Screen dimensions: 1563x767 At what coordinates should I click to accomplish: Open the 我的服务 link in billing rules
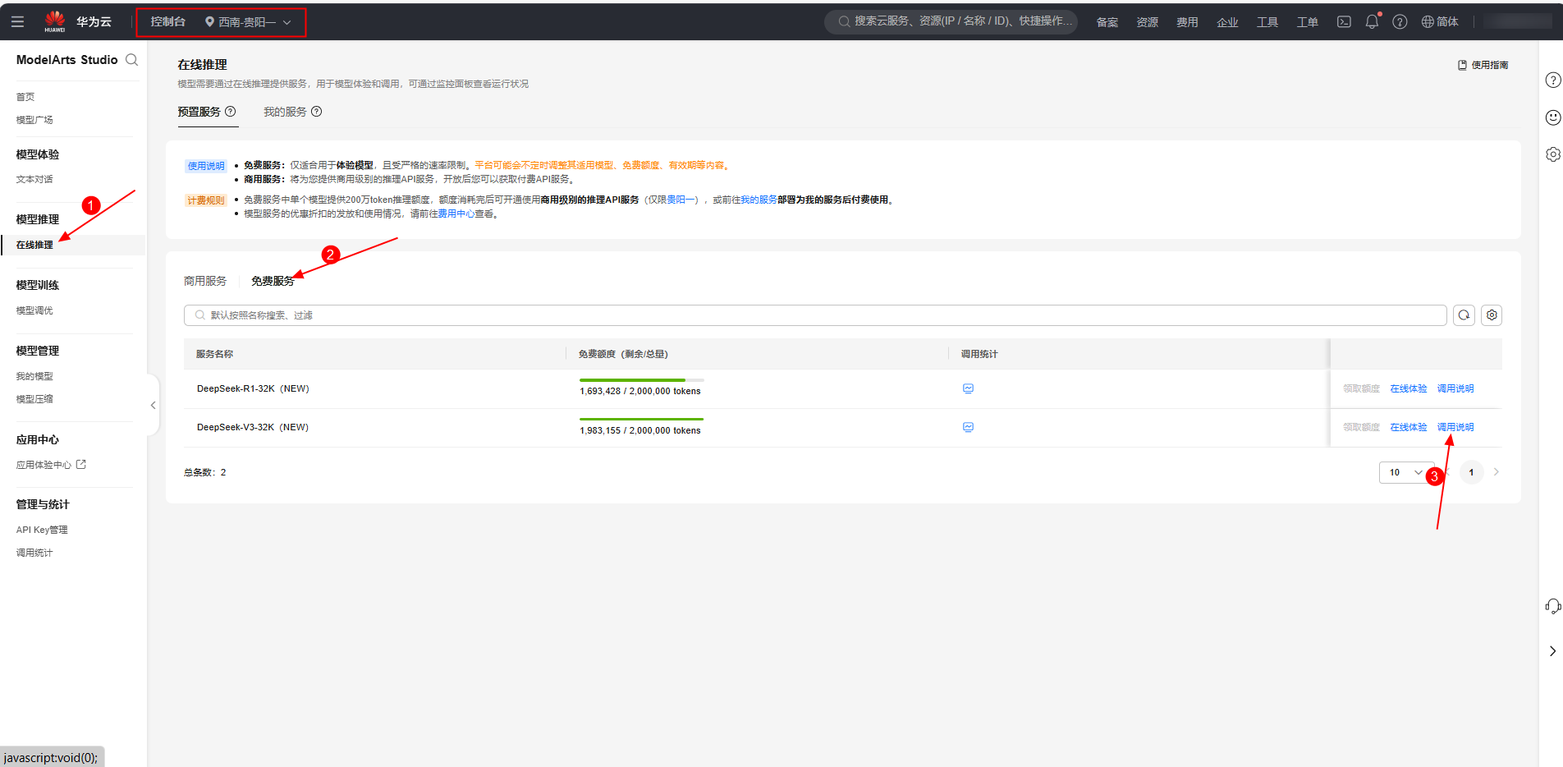pos(759,200)
